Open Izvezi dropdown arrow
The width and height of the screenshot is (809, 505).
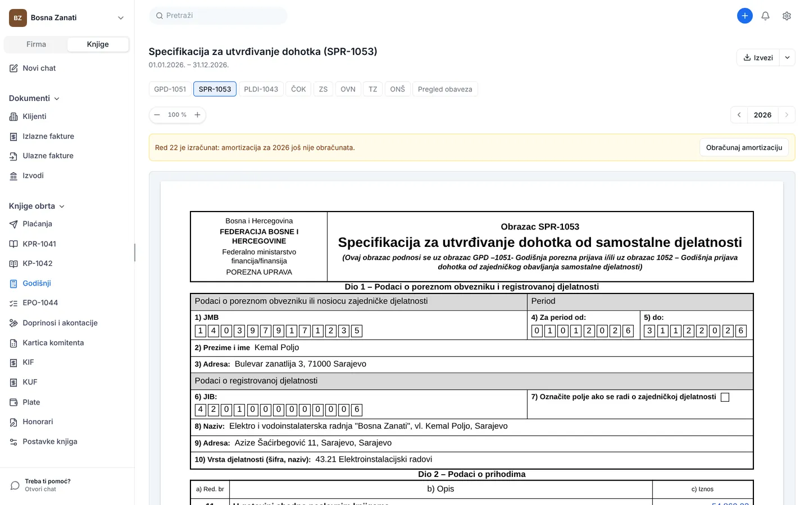[x=787, y=58]
